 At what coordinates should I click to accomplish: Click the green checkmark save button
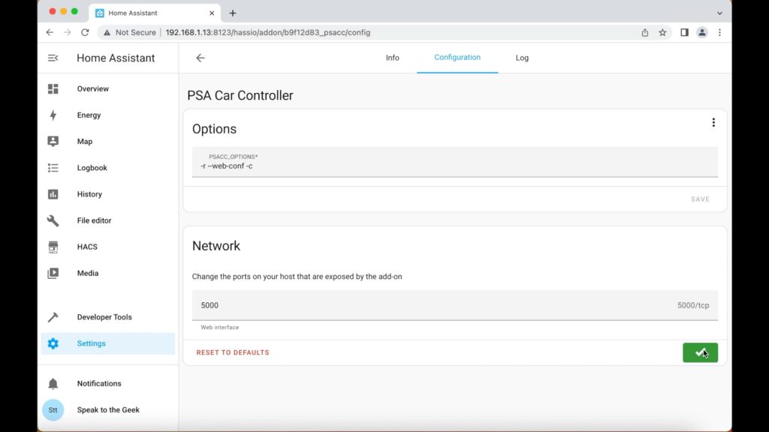pos(700,352)
